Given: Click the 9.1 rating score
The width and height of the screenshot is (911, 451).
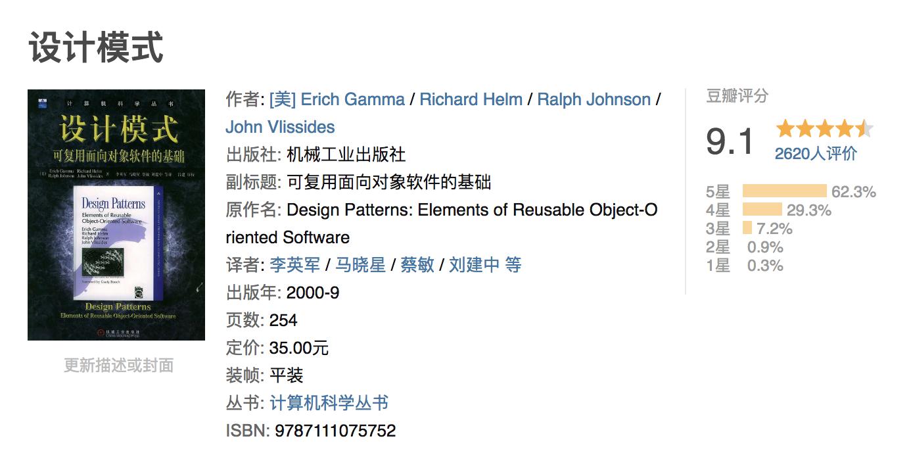Looking at the screenshot, I should (x=730, y=141).
